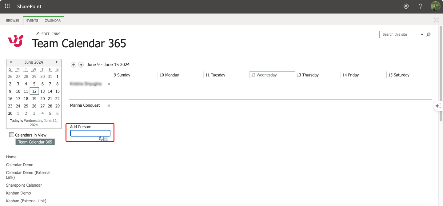Open the Kanban (External Link) link

(x=26, y=201)
